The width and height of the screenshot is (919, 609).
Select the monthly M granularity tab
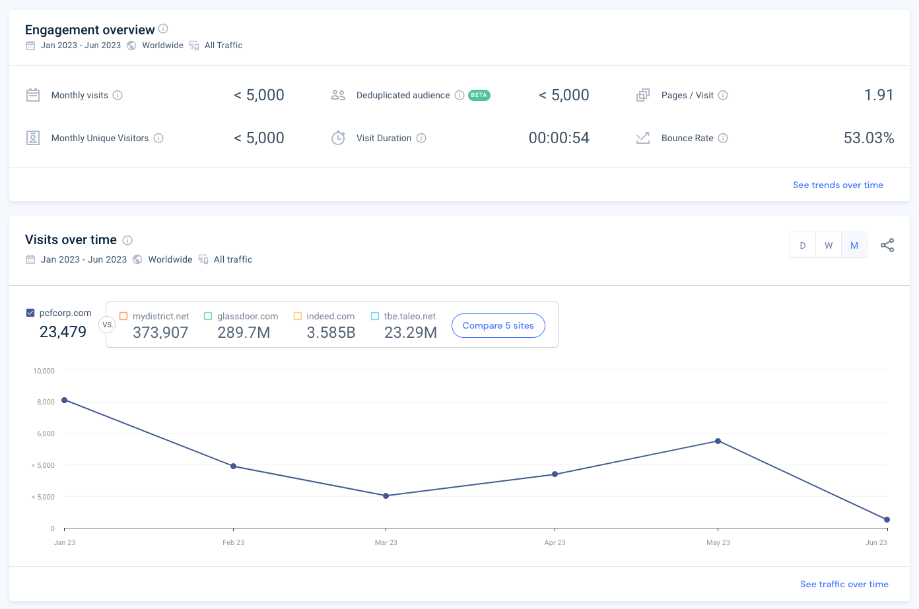pos(854,245)
